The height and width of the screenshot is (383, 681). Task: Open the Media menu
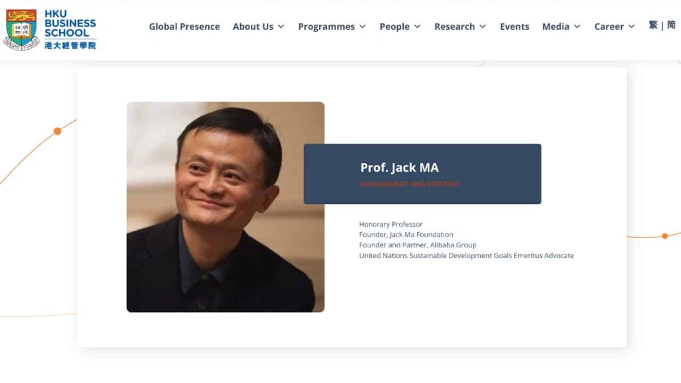pos(555,27)
